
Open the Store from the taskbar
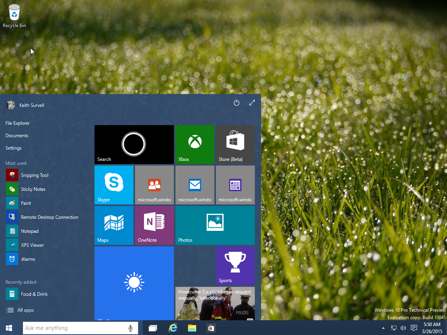(x=211, y=328)
